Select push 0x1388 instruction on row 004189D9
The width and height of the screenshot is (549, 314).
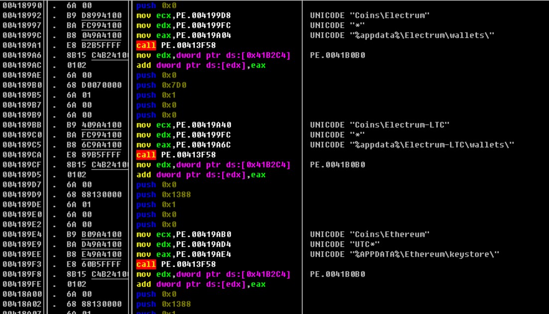tap(163, 195)
